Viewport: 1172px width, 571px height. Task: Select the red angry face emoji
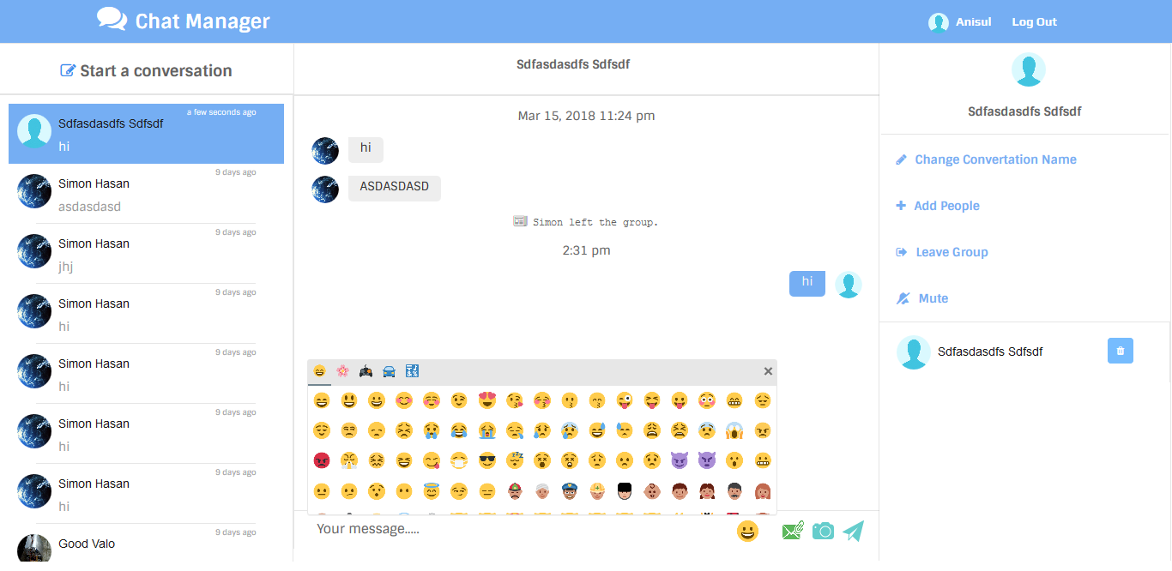coord(322,460)
